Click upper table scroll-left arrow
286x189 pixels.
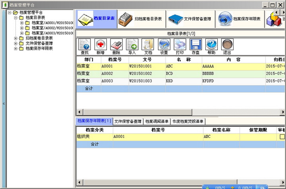[79, 112]
